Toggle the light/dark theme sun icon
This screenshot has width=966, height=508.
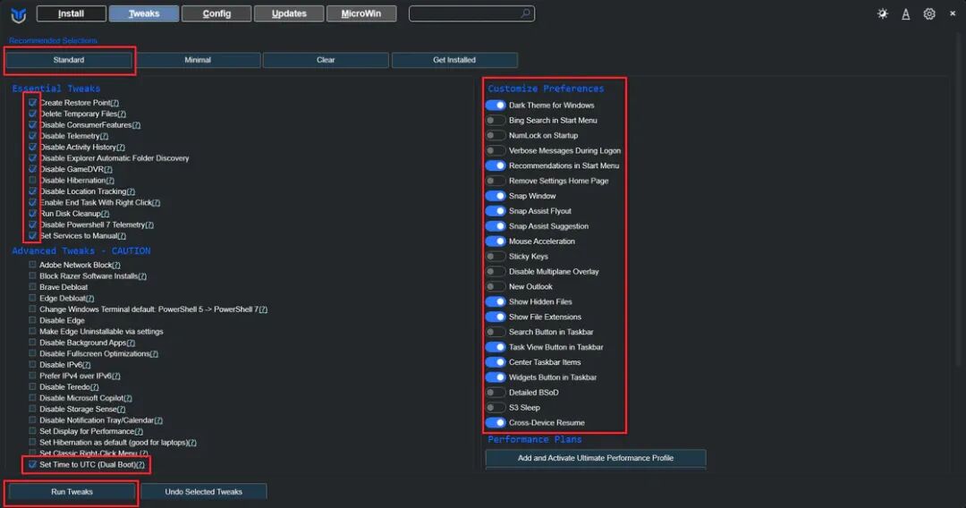883,13
